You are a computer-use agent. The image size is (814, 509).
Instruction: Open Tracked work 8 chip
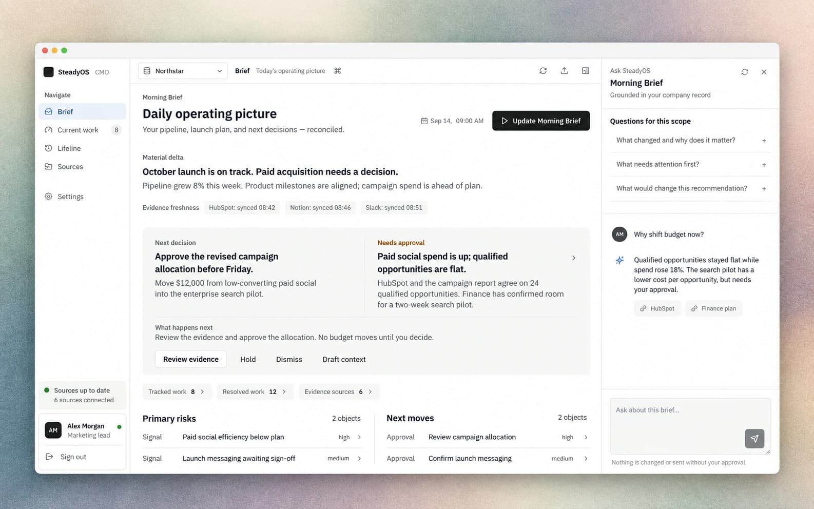(176, 391)
